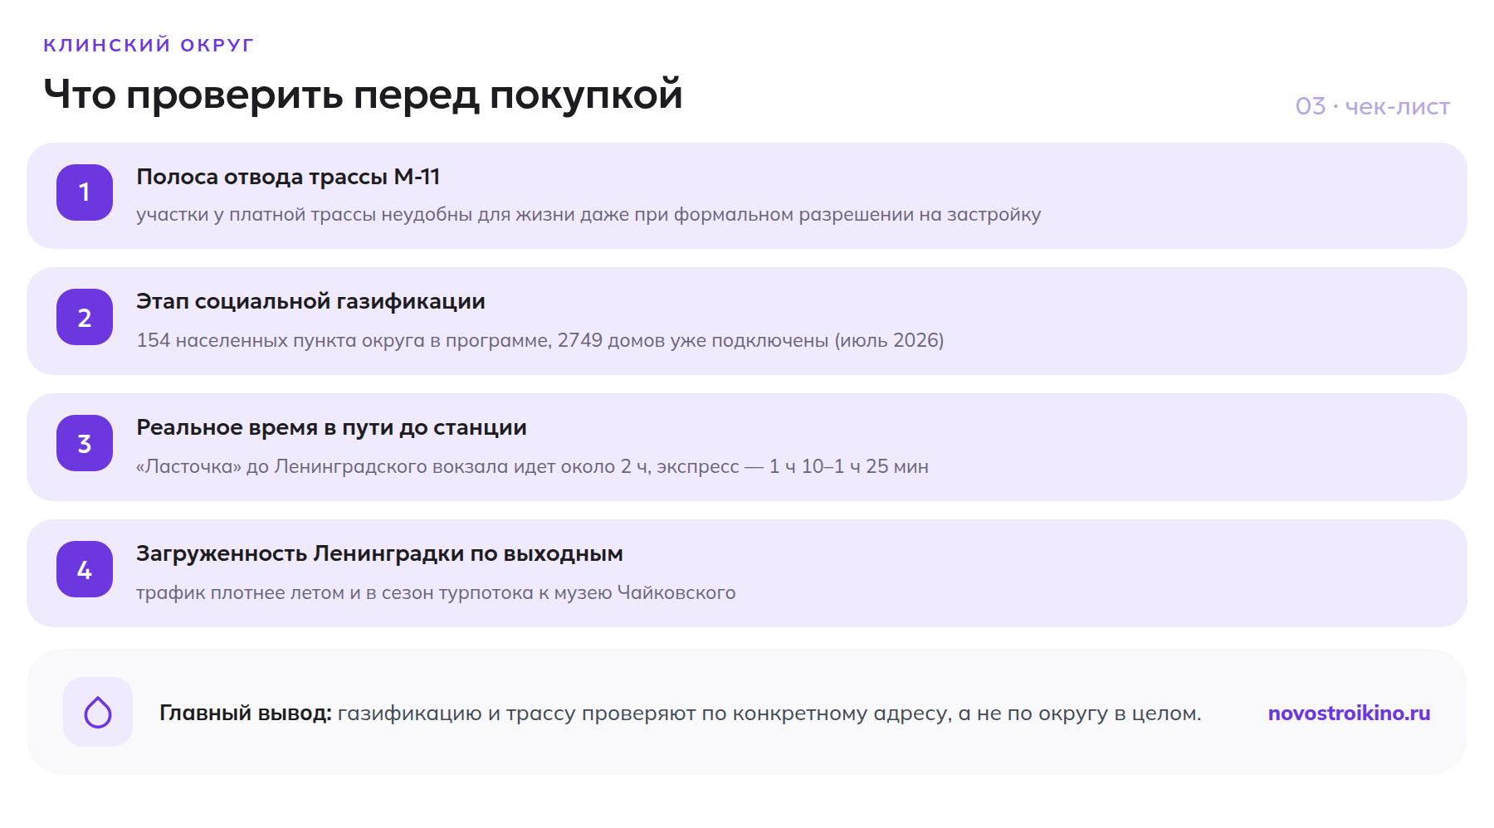Select the heading 'Загруженность Ленинградки по выходным'

tap(379, 554)
